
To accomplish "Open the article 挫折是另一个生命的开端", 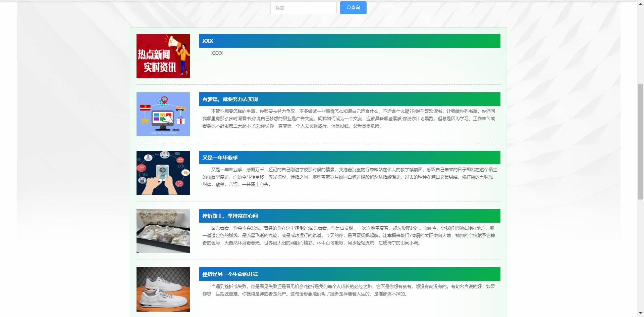I will (230, 274).
